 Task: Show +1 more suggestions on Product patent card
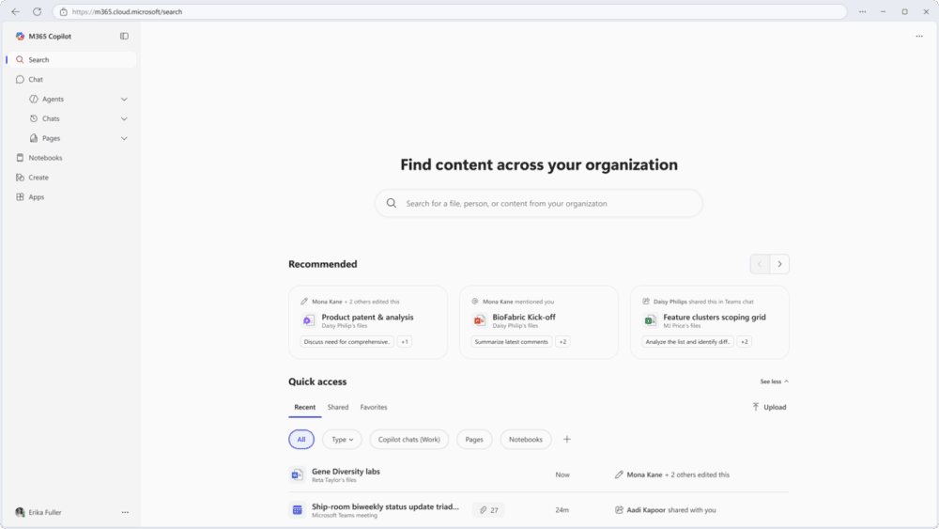point(405,341)
